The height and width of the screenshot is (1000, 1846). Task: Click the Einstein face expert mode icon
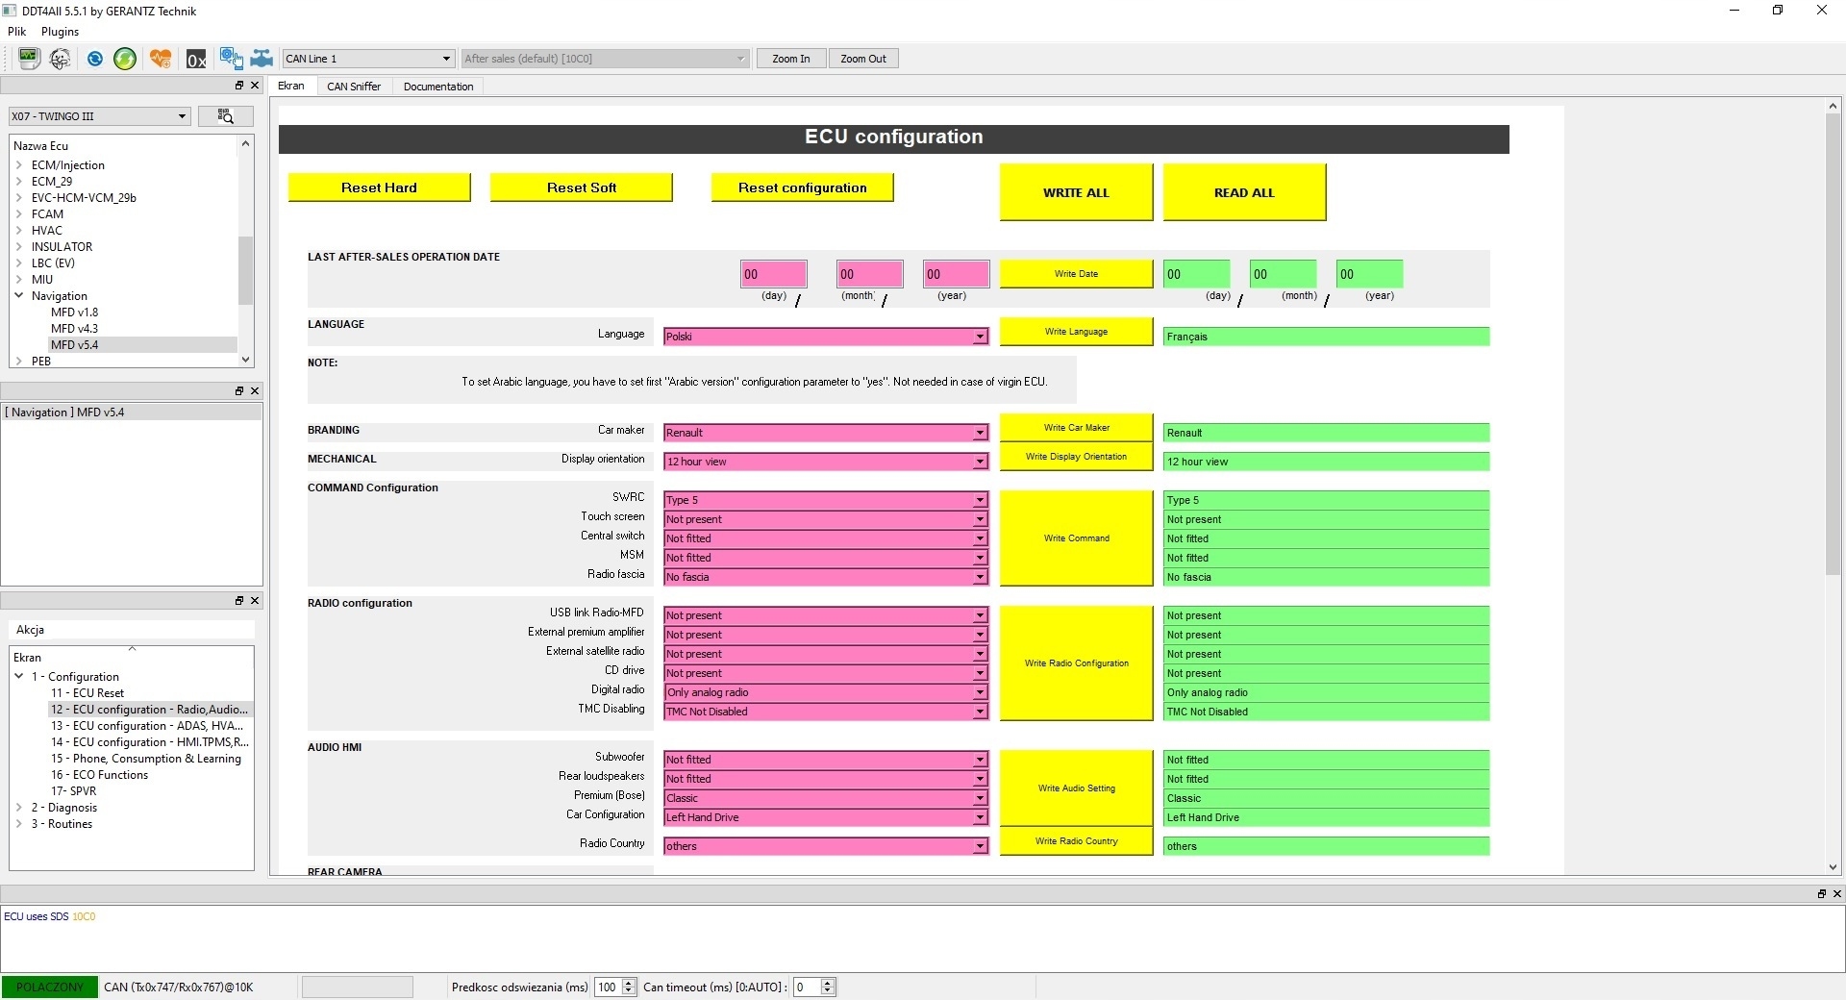[x=60, y=59]
